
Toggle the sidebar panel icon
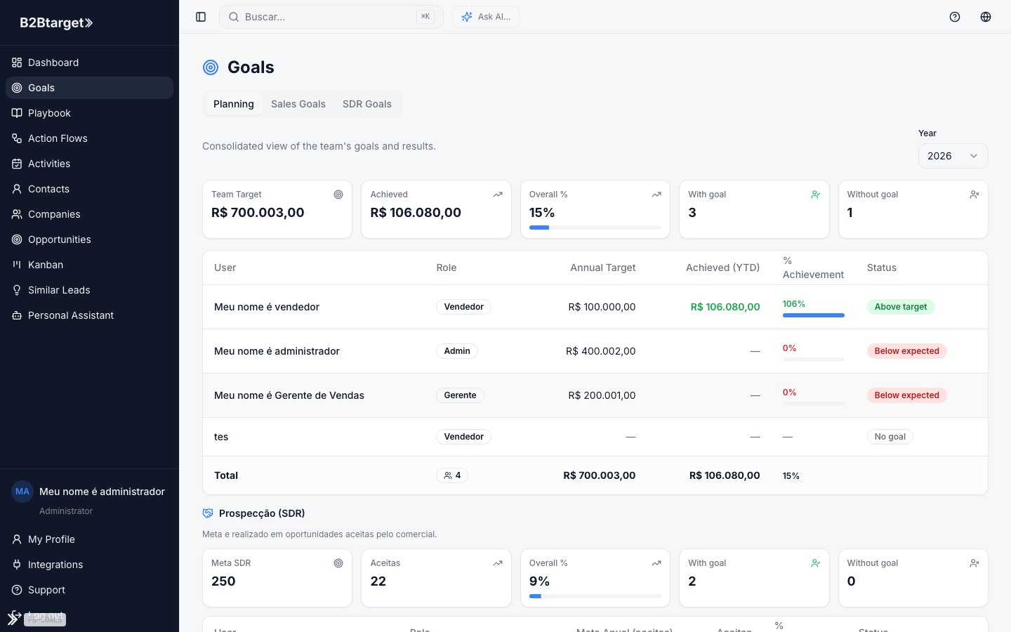(x=201, y=17)
